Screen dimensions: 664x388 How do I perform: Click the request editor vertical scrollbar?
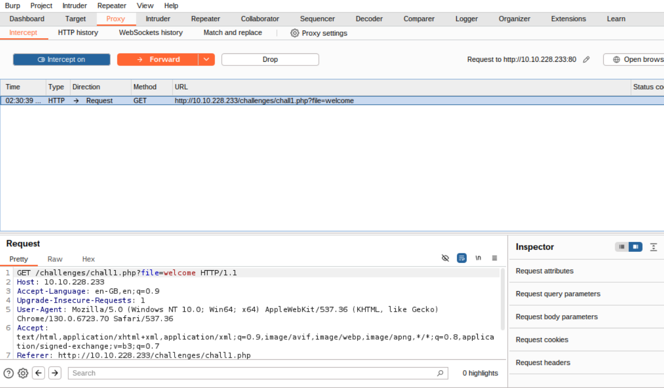click(x=503, y=300)
